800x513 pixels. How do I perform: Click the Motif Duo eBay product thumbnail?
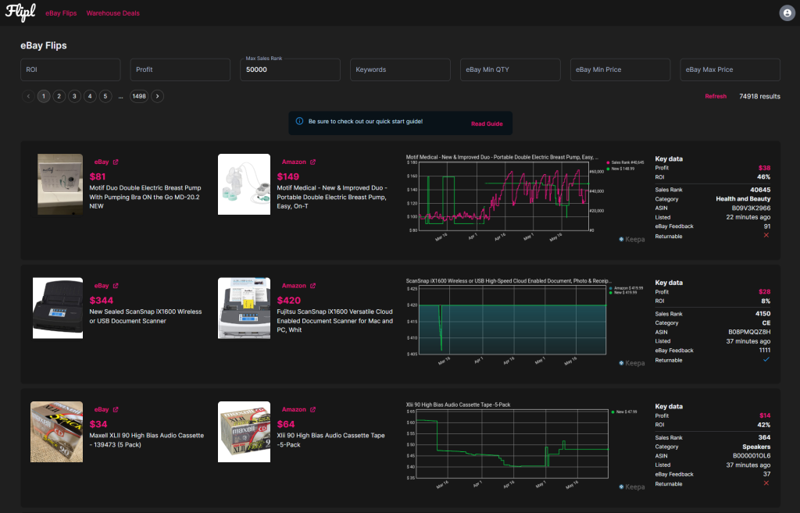(x=60, y=184)
